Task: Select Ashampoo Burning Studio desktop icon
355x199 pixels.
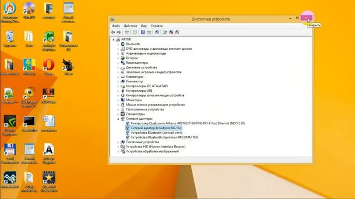Action: pos(10,12)
